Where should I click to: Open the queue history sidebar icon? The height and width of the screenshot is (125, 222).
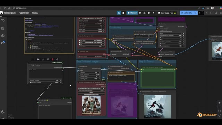pos(3,21)
